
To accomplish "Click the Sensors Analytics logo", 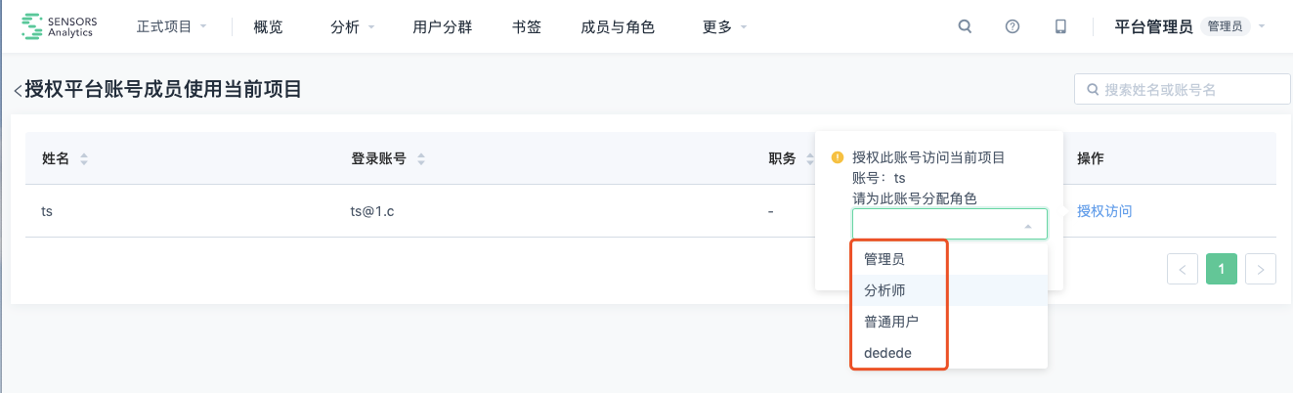I will point(60,26).
